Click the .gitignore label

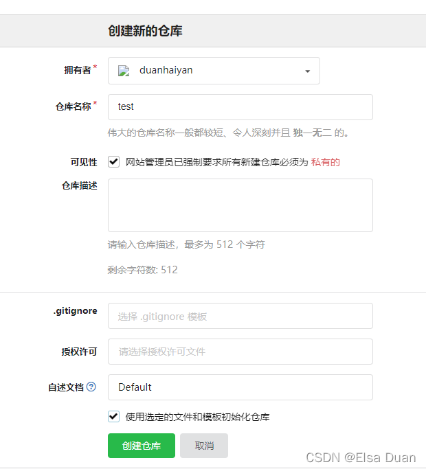[75, 311]
